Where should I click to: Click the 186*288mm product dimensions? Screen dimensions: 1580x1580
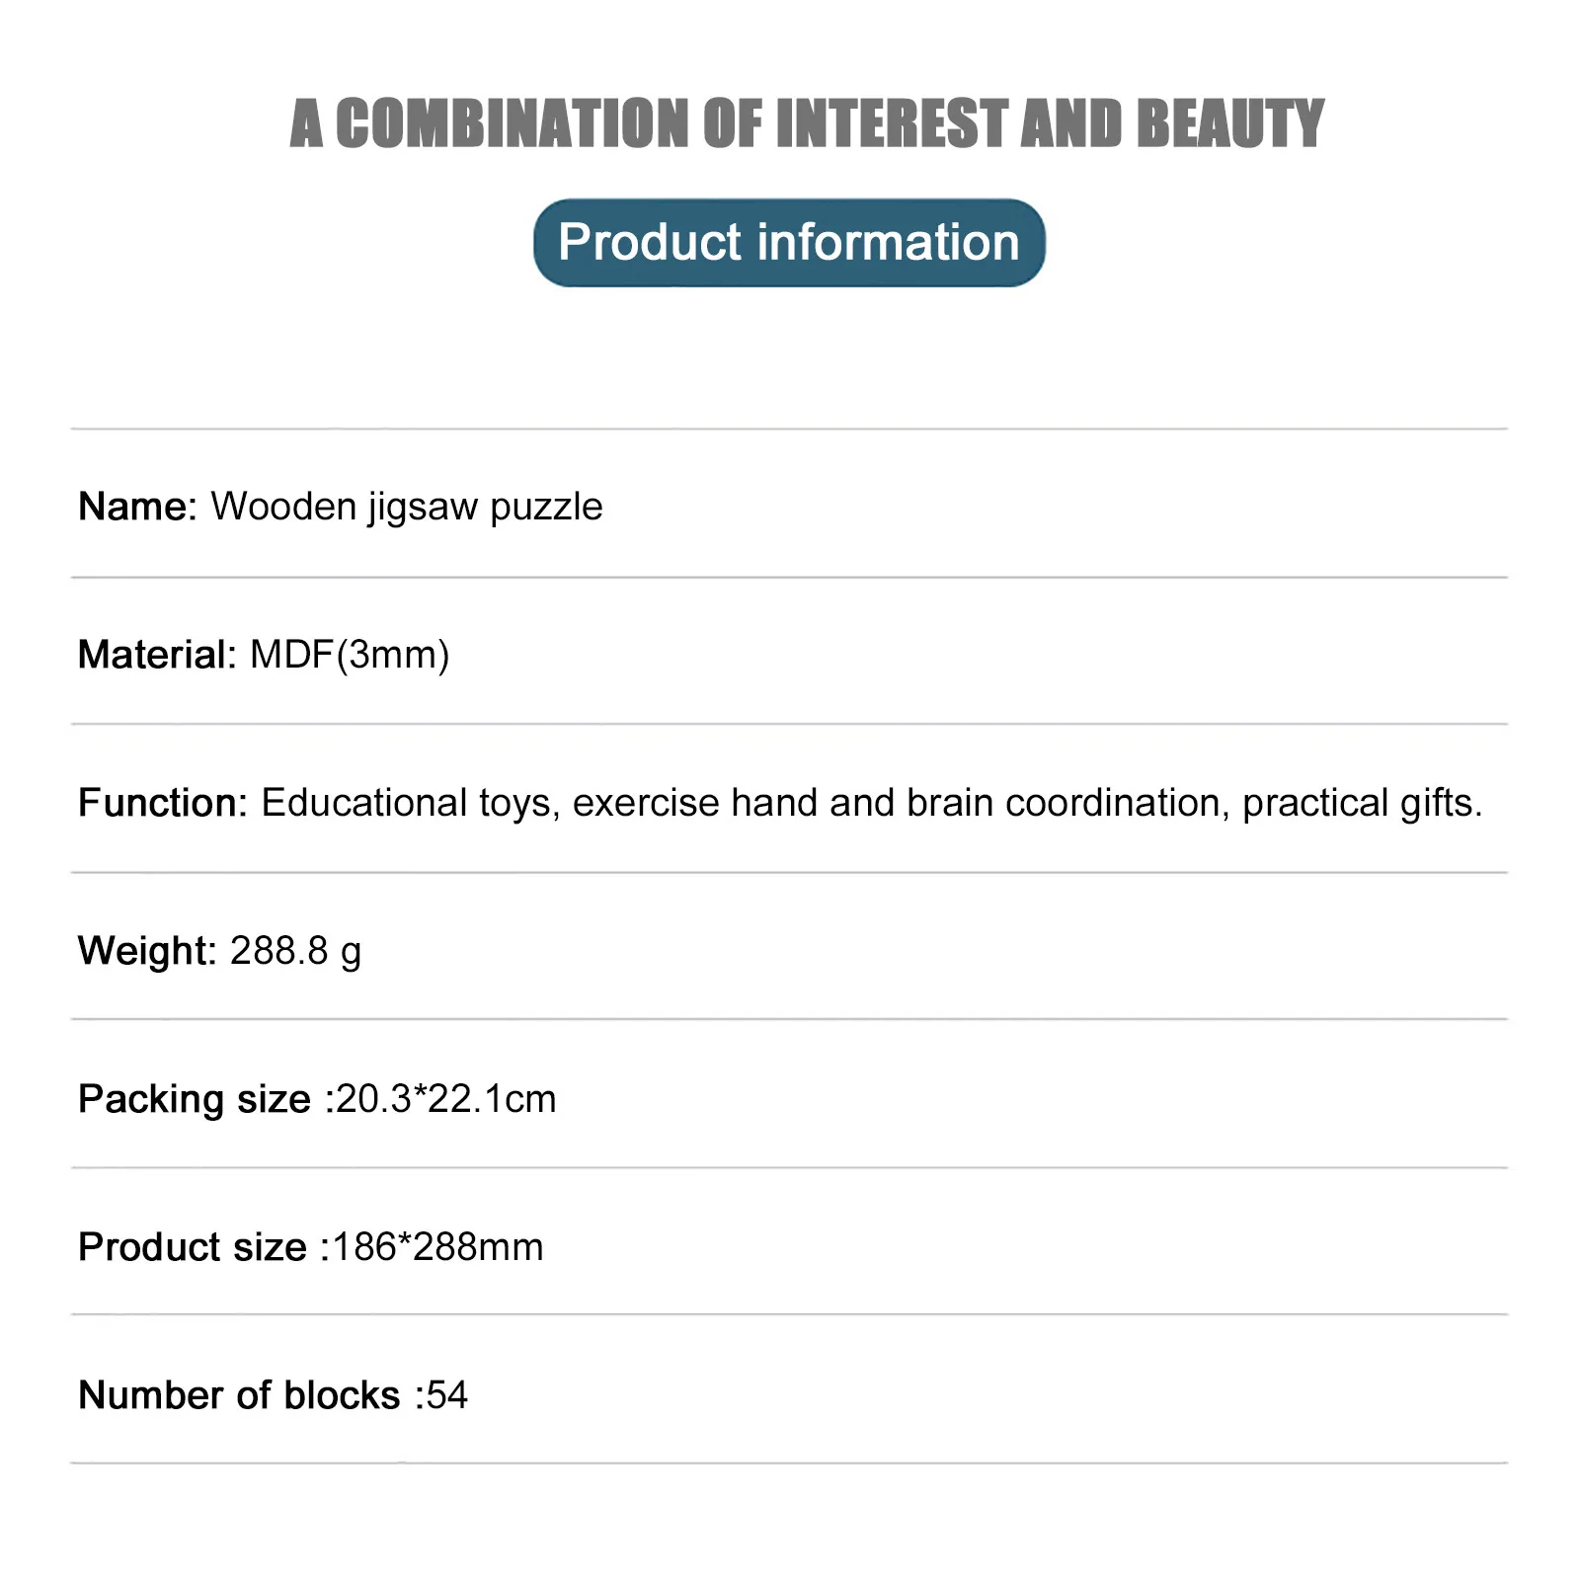tap(437, 1247)
